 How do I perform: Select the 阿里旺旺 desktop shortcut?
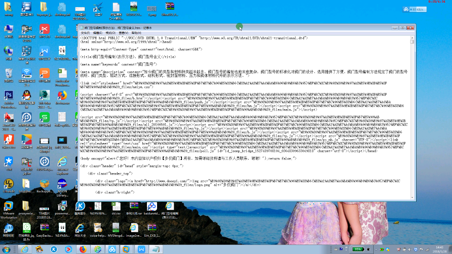8,230
